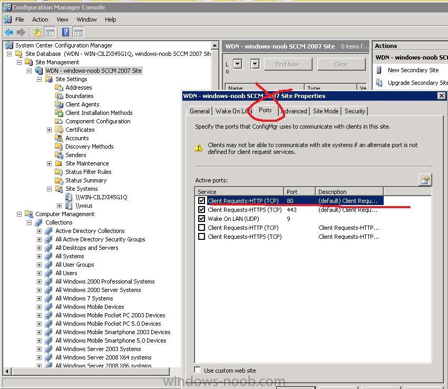Screen dimensions: 448x389
Task: Open the Help menu
Action: (111, 20)
